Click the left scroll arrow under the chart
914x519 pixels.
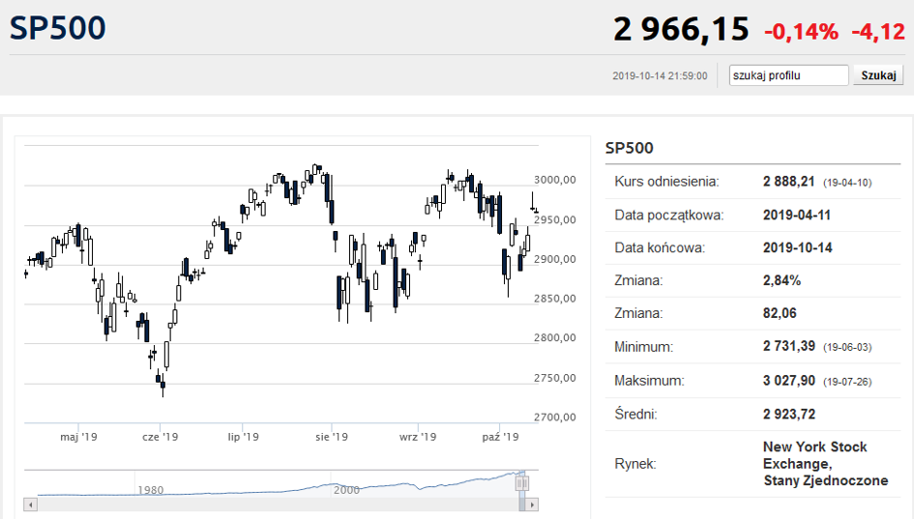pyautogui.click(x=30, y=505)
